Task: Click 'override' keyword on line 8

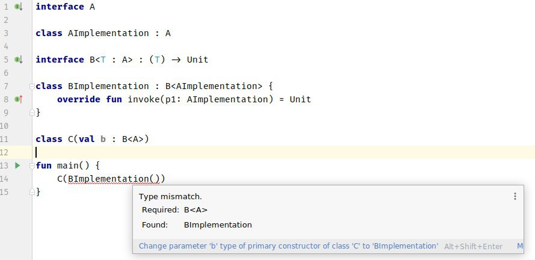Action: click(79, 99)
